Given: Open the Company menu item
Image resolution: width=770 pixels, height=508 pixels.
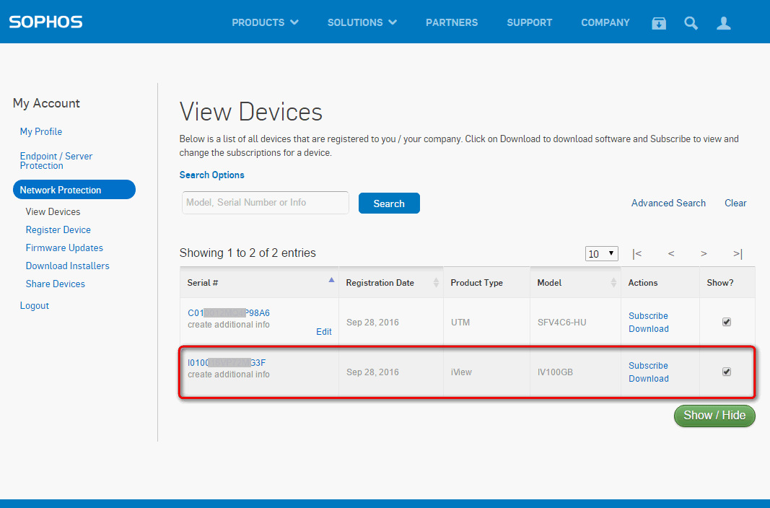Looking at the screenshot, I should [x=605, y=22].
